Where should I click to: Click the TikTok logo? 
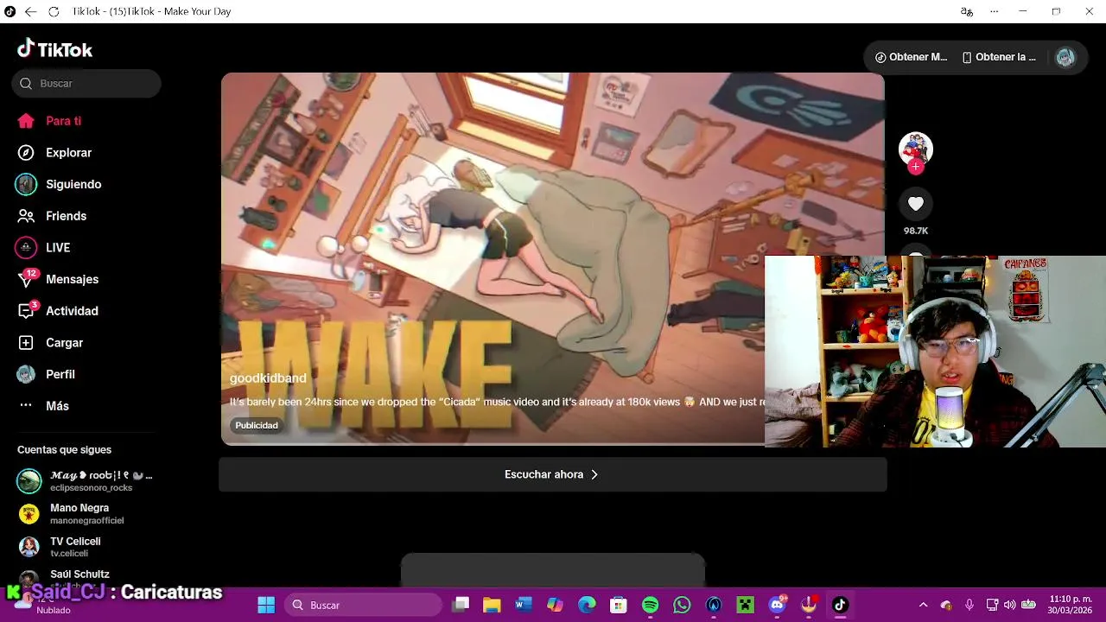point(54,49)
